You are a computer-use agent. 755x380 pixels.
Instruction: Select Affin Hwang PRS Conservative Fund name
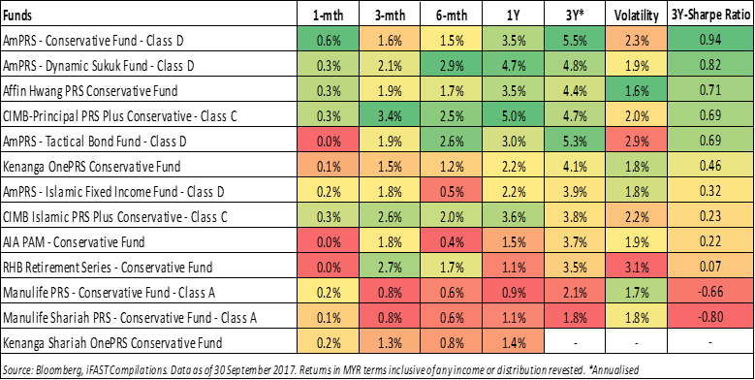(90, 91)
